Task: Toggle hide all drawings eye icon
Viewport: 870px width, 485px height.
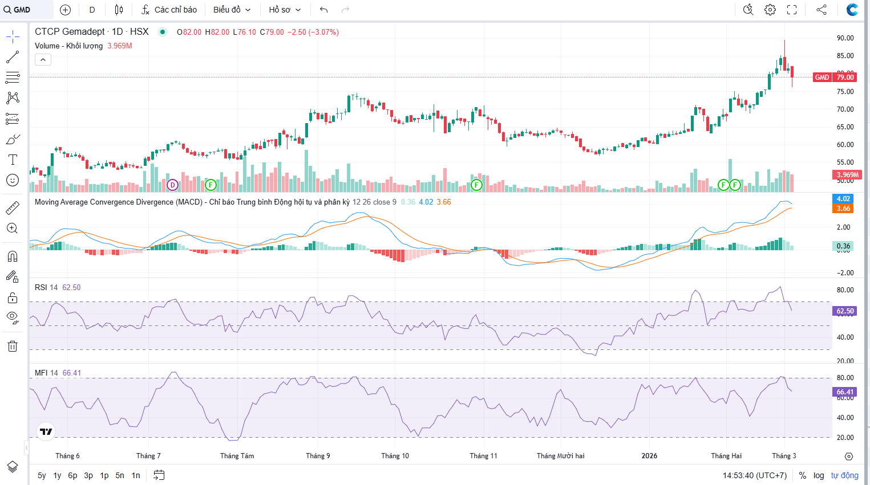Action: [13, 317]
